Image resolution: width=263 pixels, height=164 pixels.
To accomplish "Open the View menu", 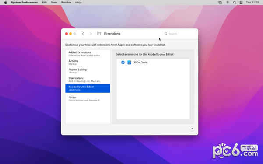I will coord(54,3).
